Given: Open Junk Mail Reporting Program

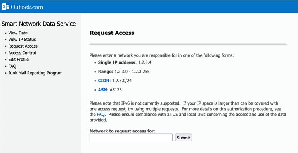Looking at the screenshot, I should 35,73.
